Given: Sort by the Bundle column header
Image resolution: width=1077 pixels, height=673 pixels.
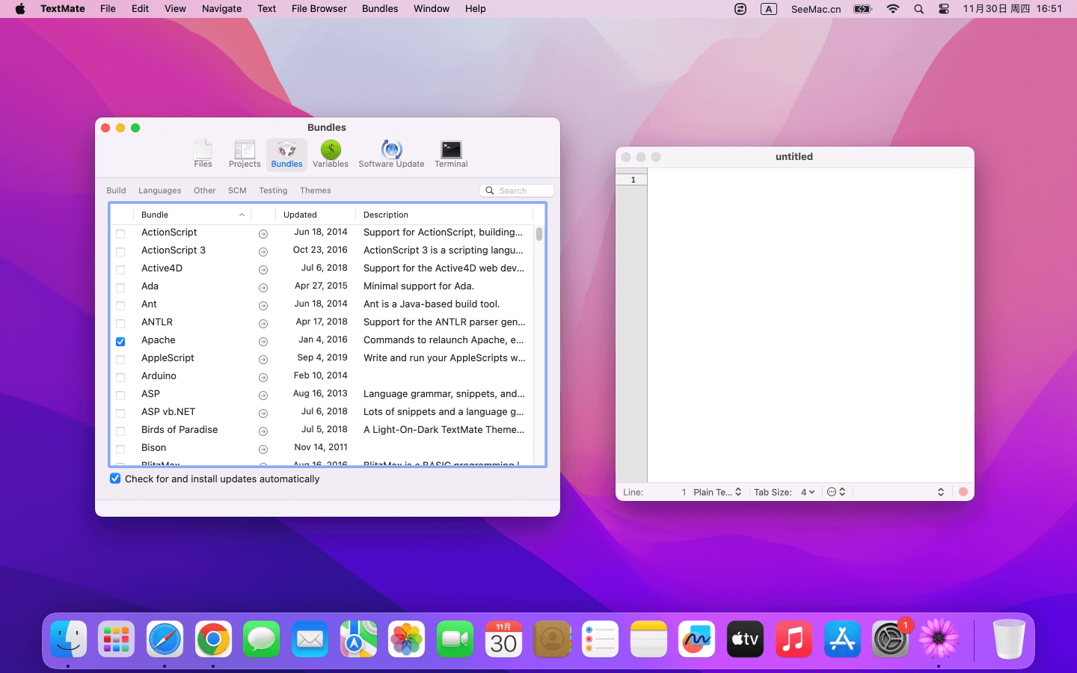Looking at the screenshot, I should coord(191,215).
